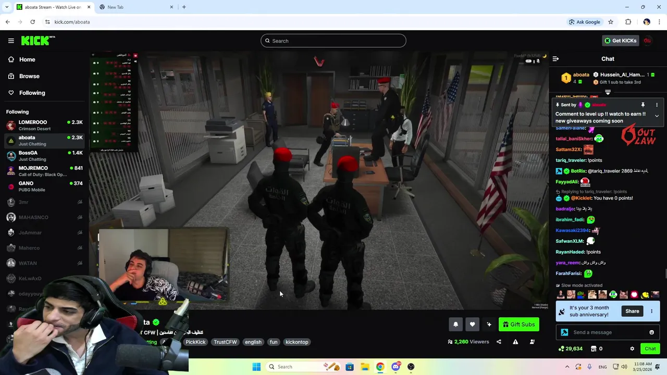667x375 pixels.
Task: Focus the Send a message field
Action: point(607,332)
